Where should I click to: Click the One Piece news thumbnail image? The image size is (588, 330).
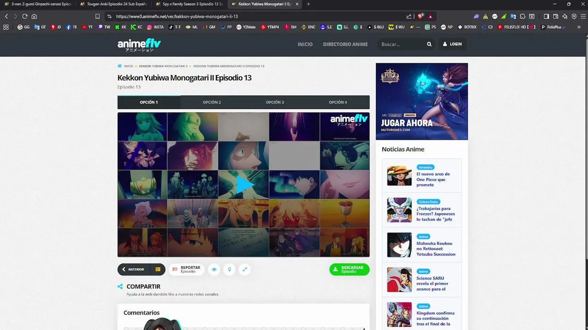coord(399,176)
